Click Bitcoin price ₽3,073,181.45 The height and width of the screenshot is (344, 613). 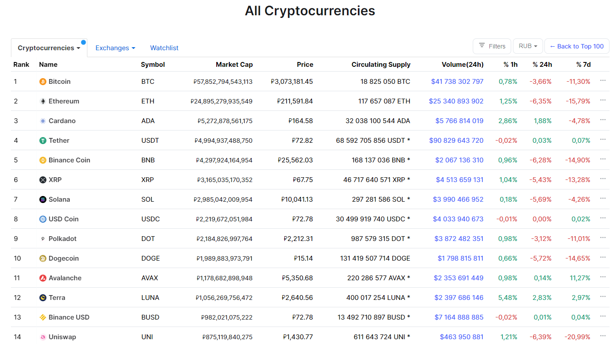click(292, 82)
